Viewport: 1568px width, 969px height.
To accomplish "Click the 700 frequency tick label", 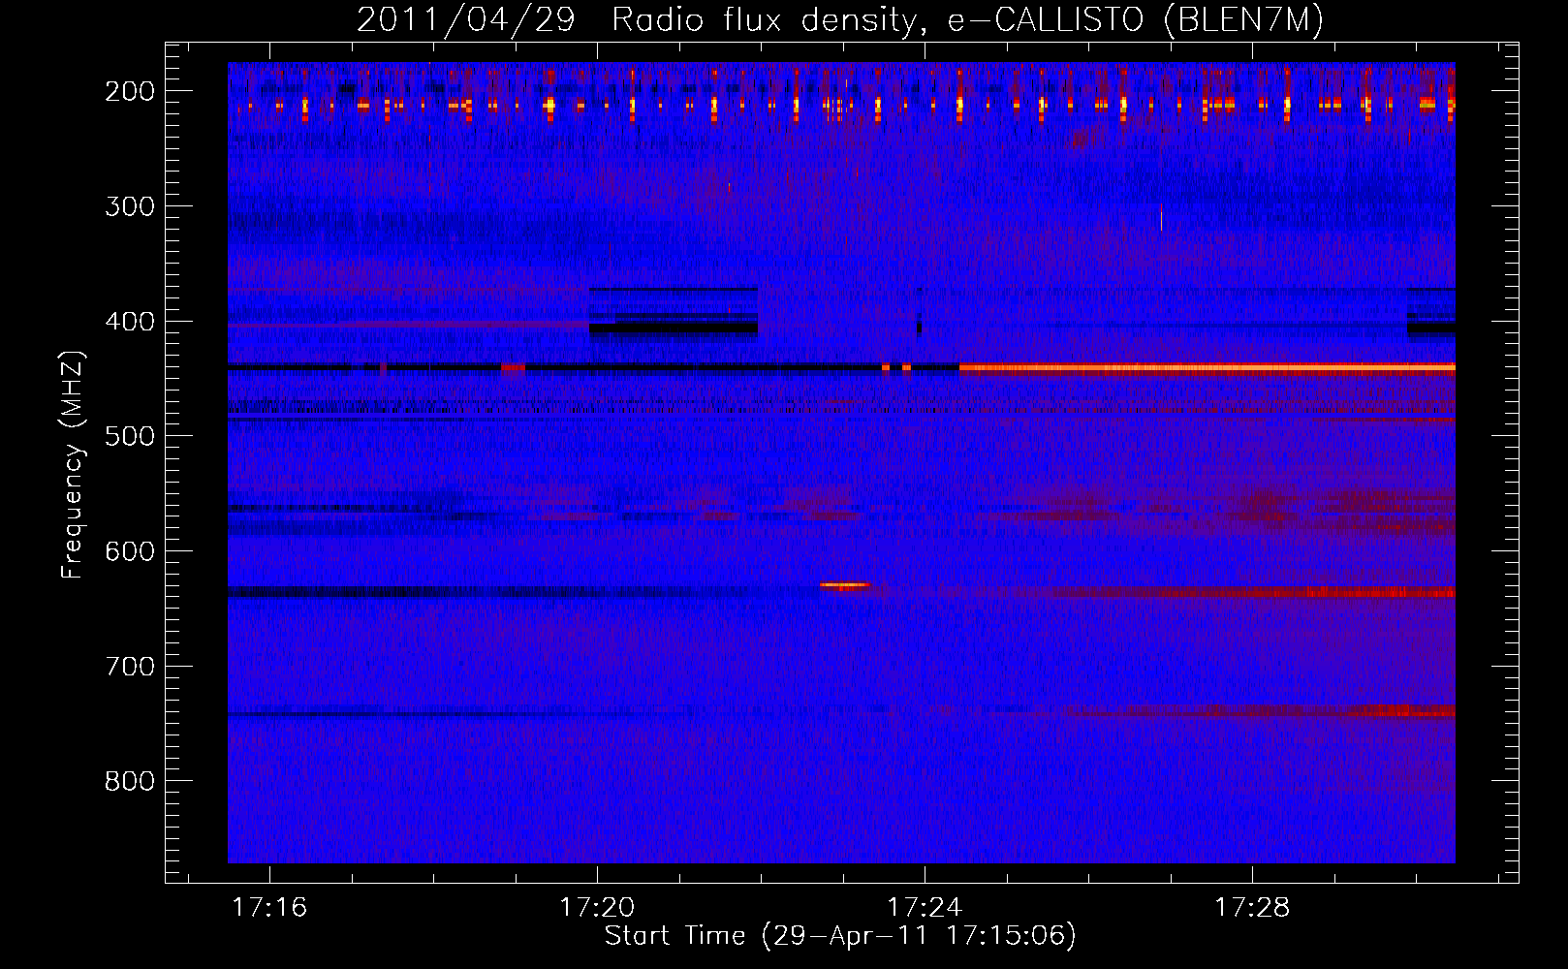I will pyautogui.click(x=130, y=667).
